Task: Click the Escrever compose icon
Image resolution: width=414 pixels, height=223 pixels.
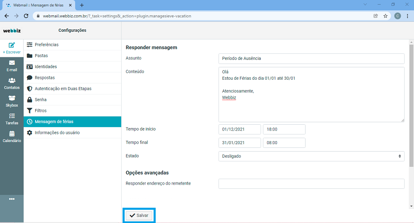Action: click(x=12, y=45)
